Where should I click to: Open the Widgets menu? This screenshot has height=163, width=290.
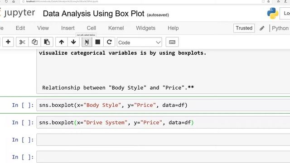146,28
